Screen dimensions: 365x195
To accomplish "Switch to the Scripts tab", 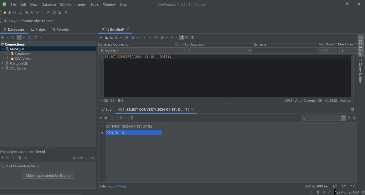I will [38, 29].
